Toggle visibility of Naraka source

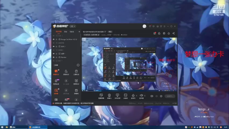point(54,57)
